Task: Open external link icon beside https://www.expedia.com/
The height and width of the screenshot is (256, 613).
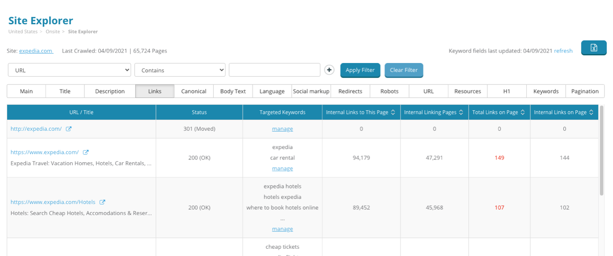Action: pyautogui.click(x=85, y=152)
